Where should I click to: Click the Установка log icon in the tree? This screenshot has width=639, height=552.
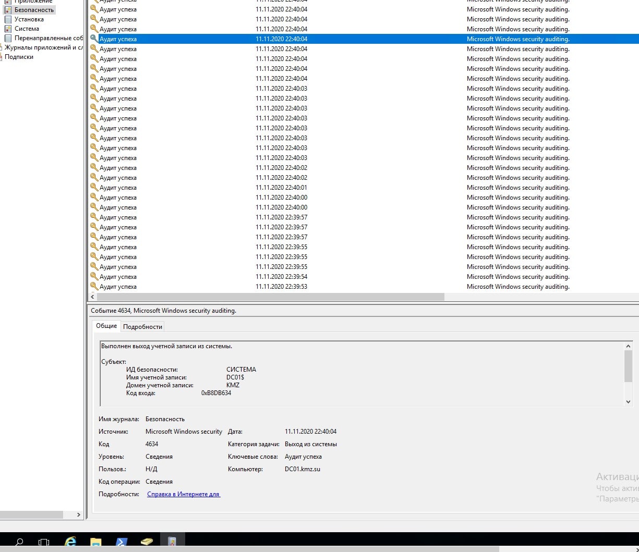[8, 19]
